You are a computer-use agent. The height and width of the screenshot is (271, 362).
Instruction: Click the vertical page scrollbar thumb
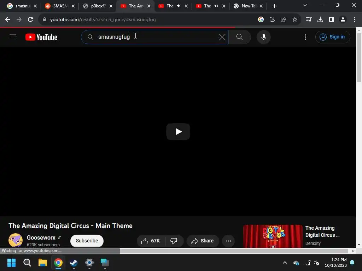[359, 58]
